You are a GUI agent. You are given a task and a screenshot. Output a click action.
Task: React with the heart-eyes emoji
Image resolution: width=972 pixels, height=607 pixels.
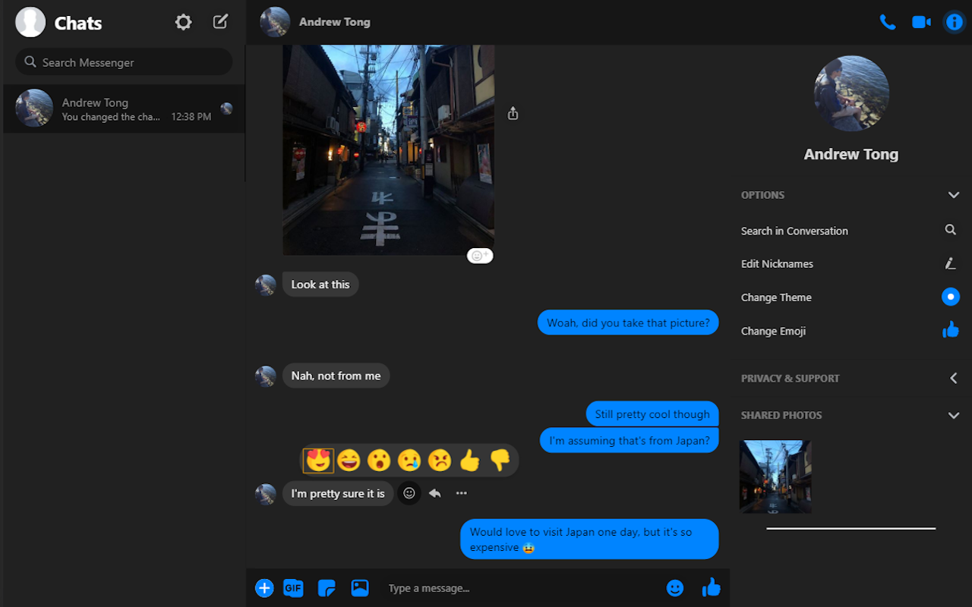318,460
